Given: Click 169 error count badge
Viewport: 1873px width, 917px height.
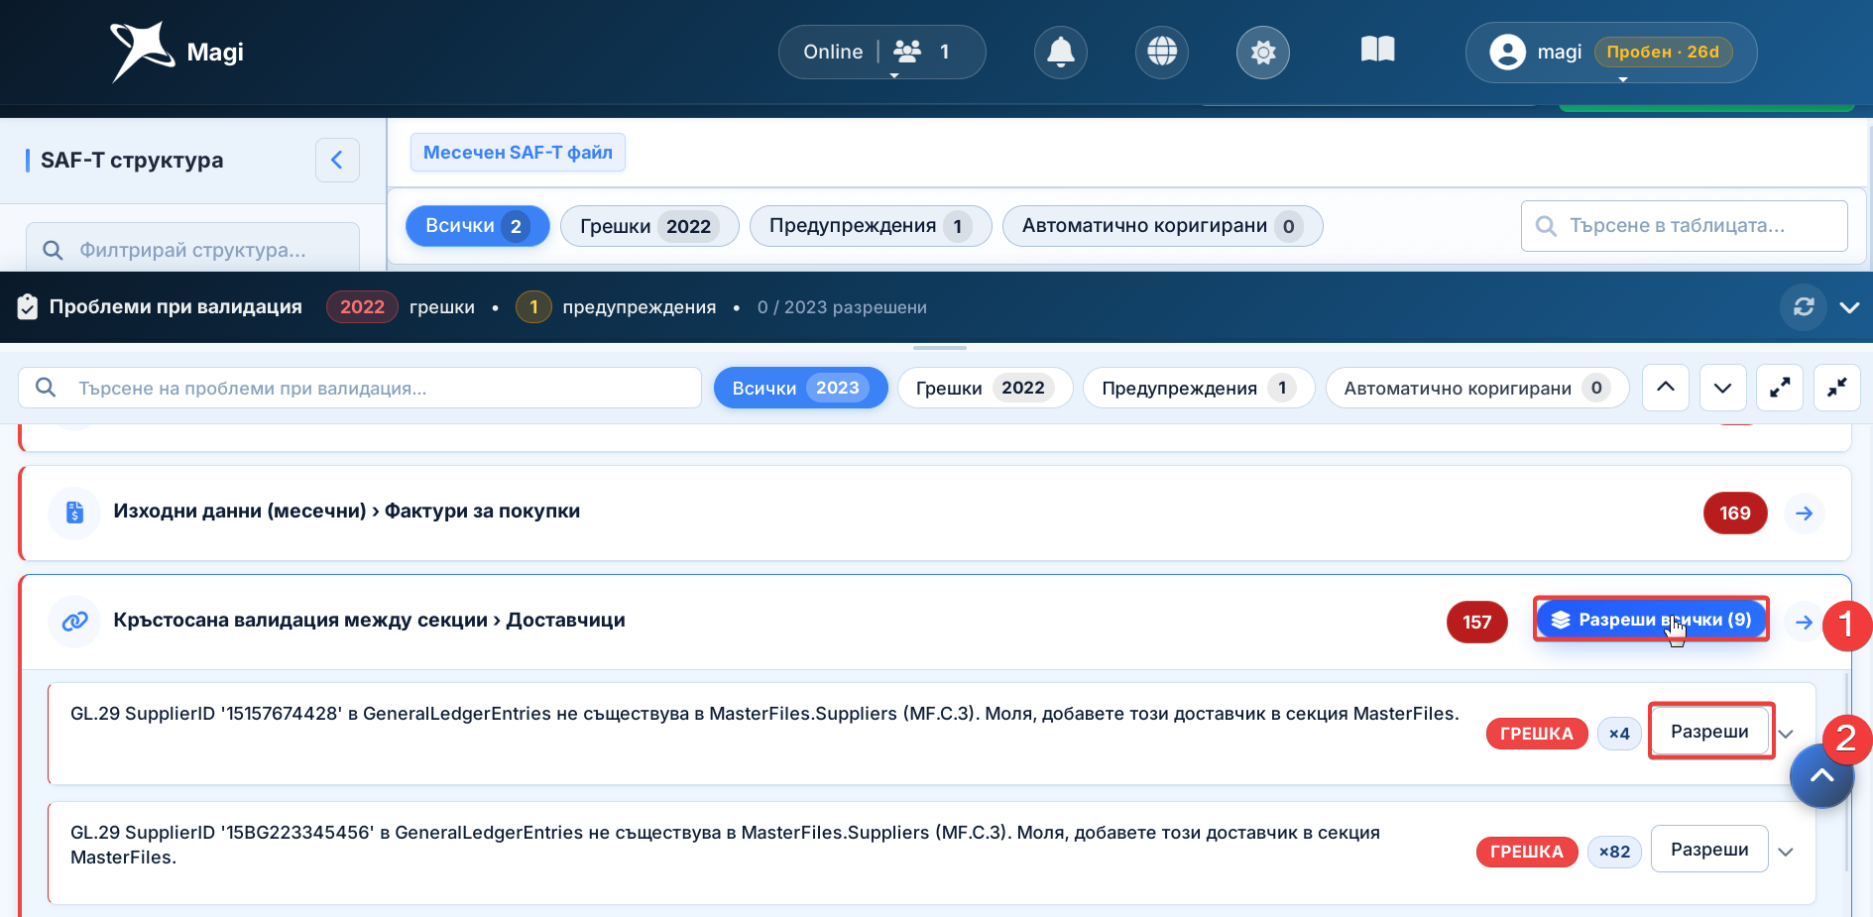Looking at the screenshot, I should 1735,513.
